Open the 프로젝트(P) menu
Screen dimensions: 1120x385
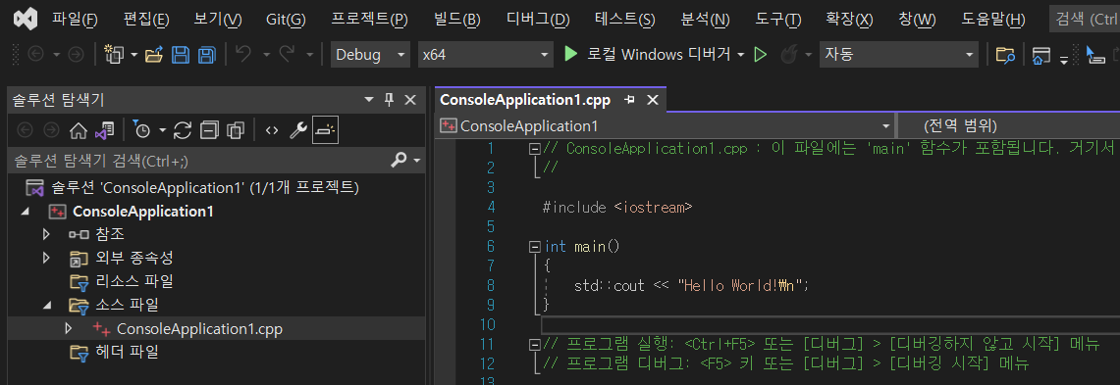[x=369, y=20]
